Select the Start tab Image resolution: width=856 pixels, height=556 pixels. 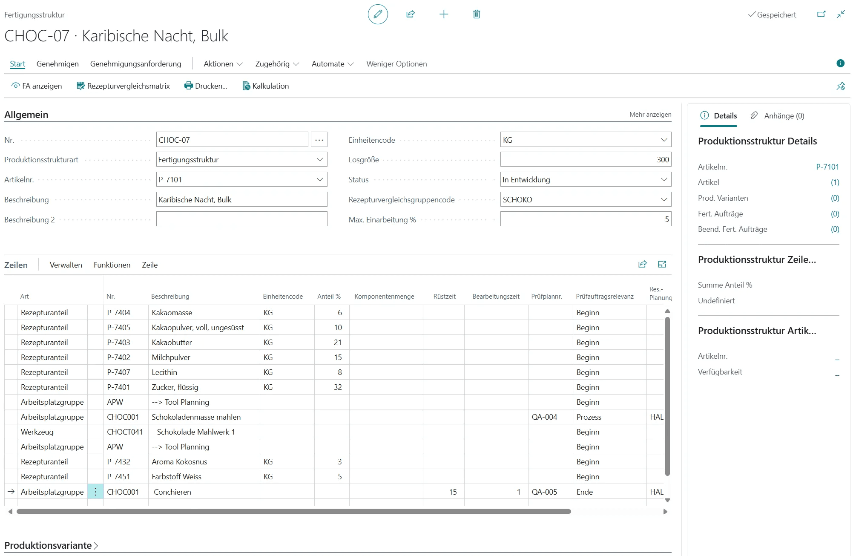pos(17,64)
